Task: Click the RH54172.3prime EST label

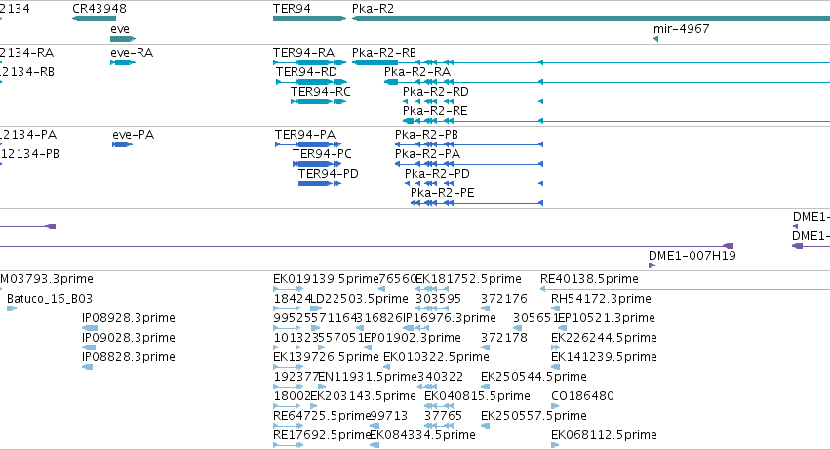Action: [x=601, y=299]
